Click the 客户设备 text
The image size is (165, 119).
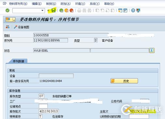click(107, 41)
